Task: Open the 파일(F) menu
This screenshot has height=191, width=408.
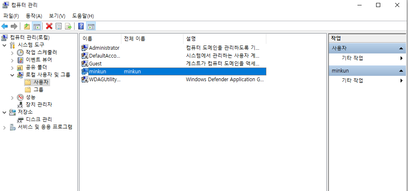Action: pos(11,16)
